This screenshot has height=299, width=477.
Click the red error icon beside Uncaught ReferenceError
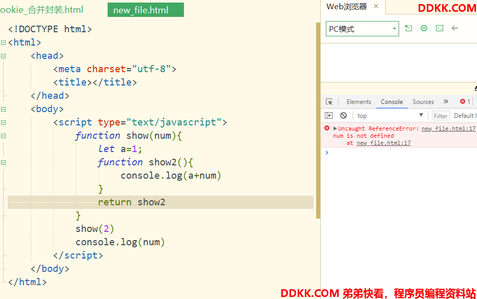327,128
